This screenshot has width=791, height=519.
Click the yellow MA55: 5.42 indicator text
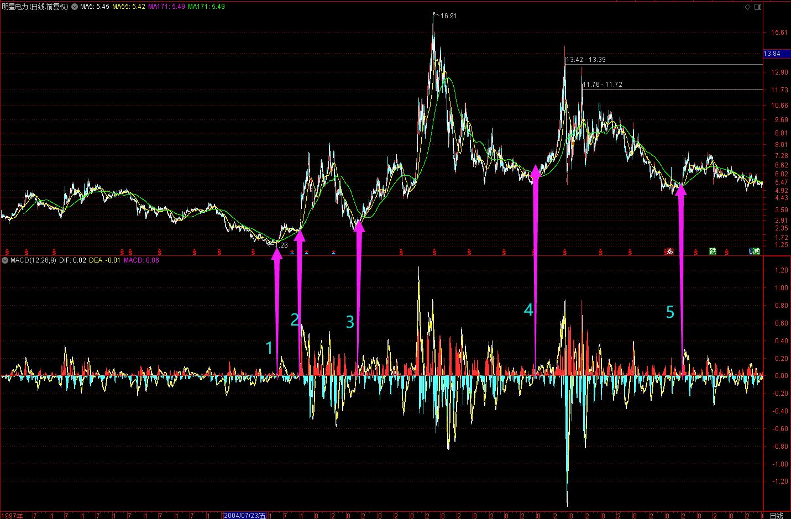129,7
